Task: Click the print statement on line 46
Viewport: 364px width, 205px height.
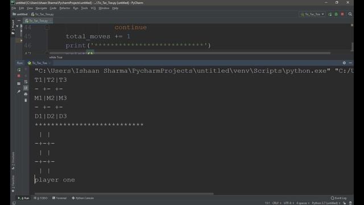Action: pos(138,46)
